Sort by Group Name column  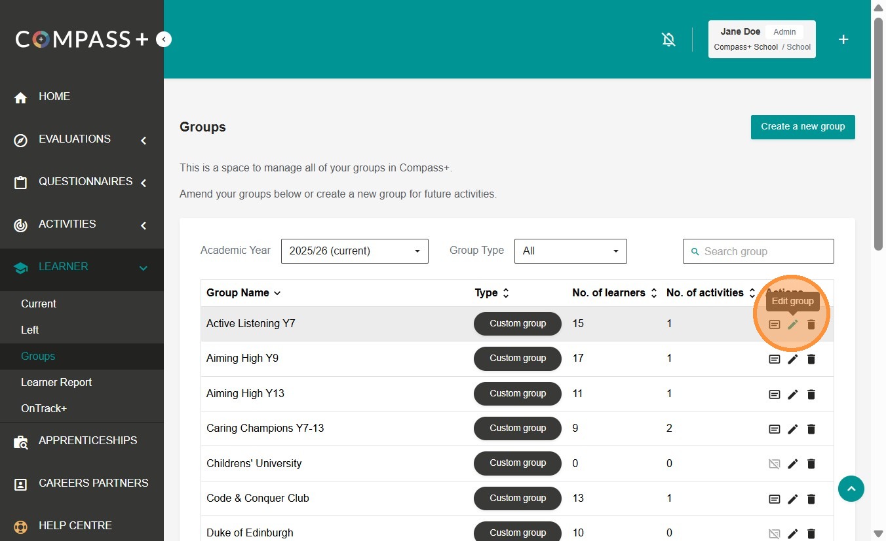coord(243,293)
